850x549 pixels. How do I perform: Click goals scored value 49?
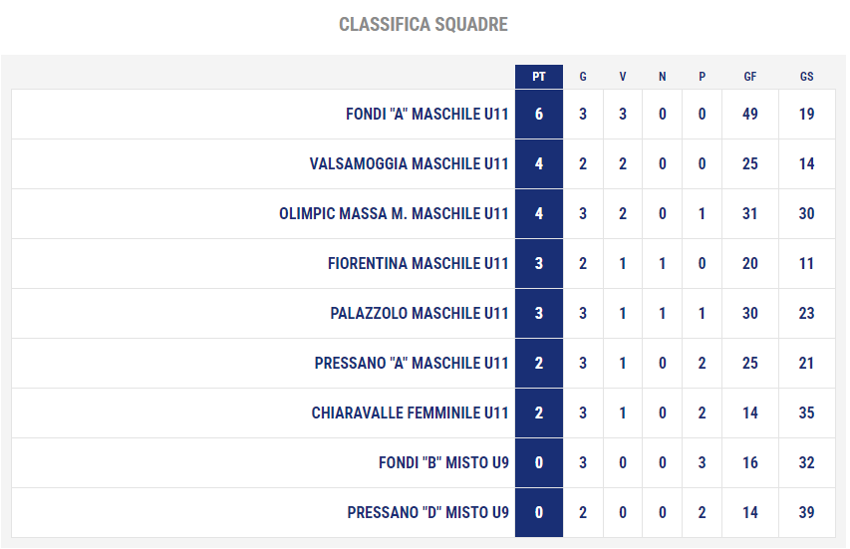[749, 114]
